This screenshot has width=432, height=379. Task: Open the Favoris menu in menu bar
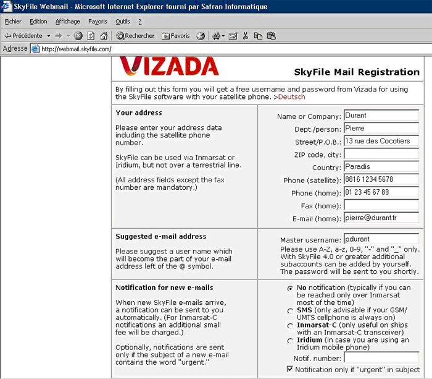98,22
